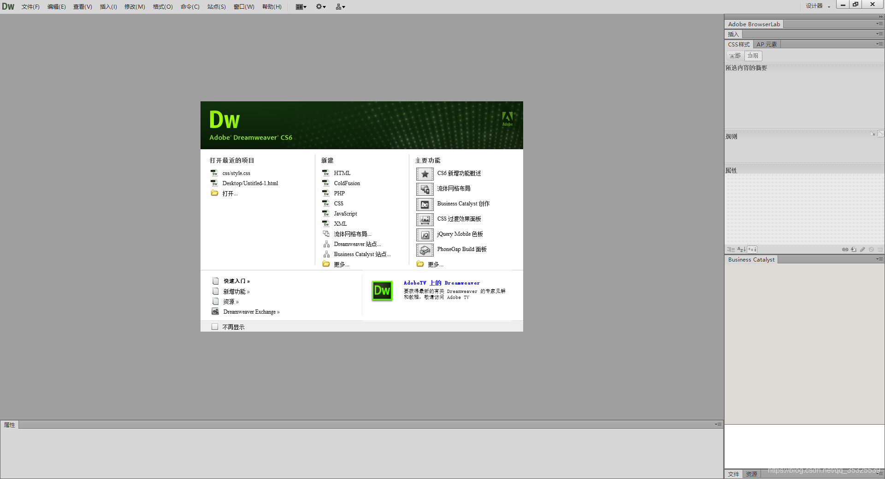
Task: Open the 插入(I) menu
Action: point(108,6)
